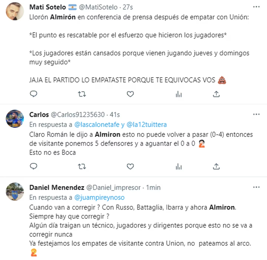The width and height of the screenshot is (267, 260).
Task: Open the @MatiSotelo handle
Action: pos(98,7)
